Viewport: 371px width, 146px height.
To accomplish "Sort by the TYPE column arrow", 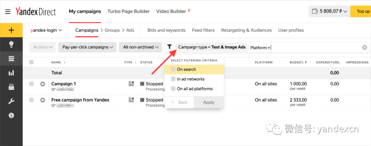I will (136, 63).
